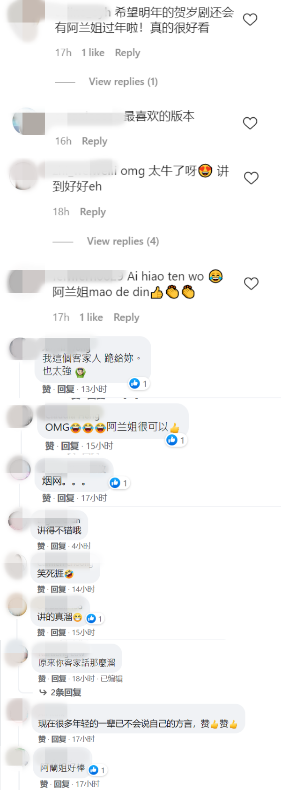Image resolution: width=281 pixels, height=790 pixels.
Task: Click 回复 under 阿蘭姐好棒 comment
Action: click(x=62, y=784)
